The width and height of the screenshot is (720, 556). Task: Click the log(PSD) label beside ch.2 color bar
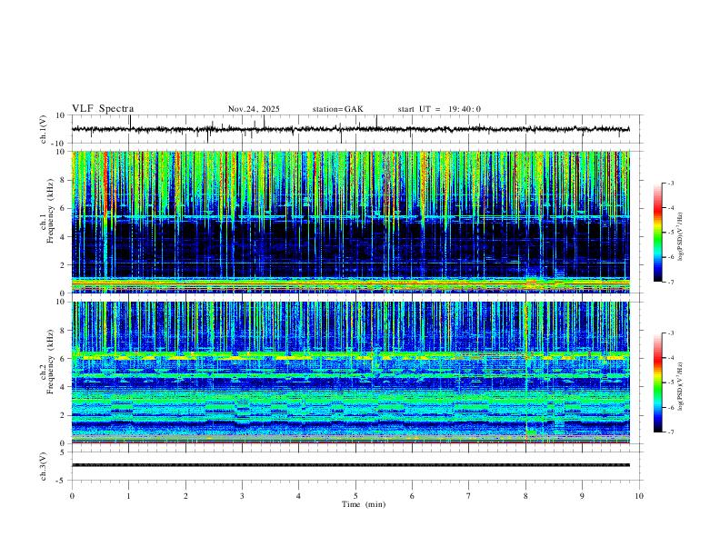coord(680,387)
